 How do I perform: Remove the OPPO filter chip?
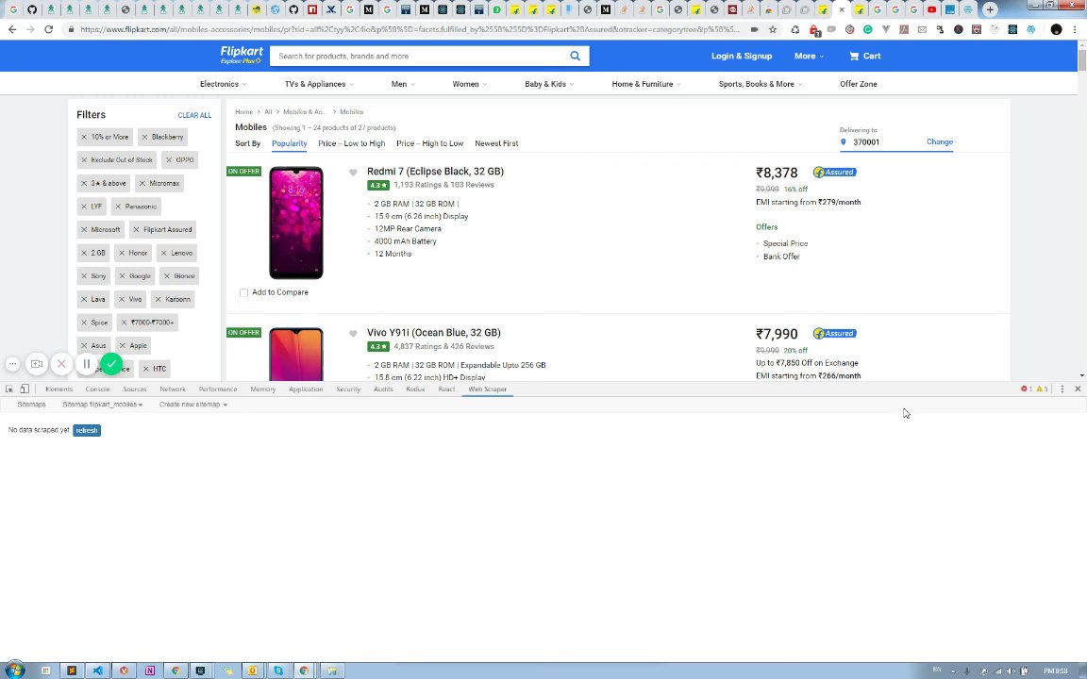tap(169, 160)
